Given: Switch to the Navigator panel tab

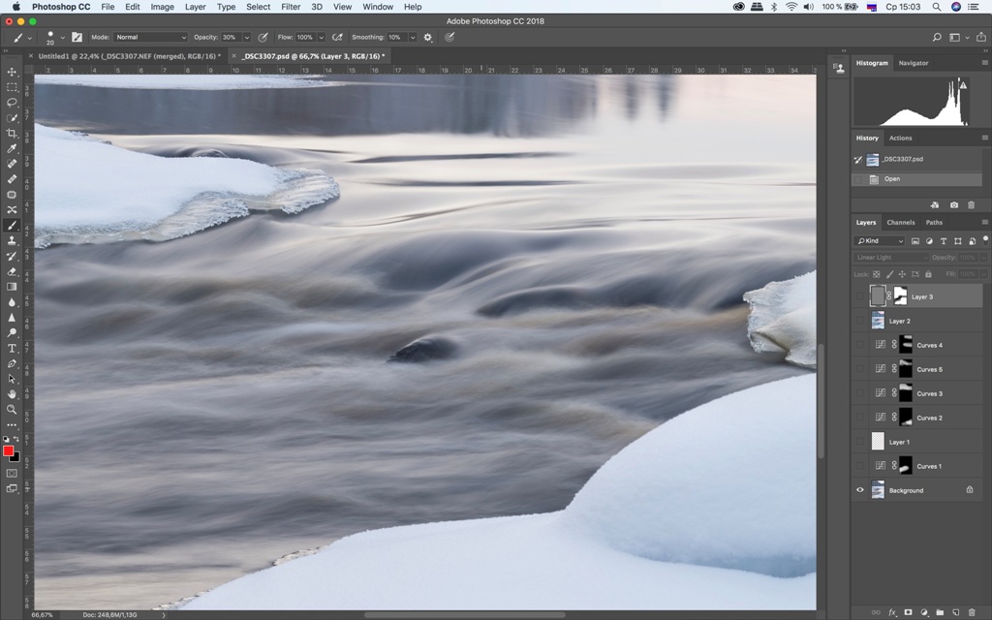Looking at the screenshot, I should (x=913, y=63).
